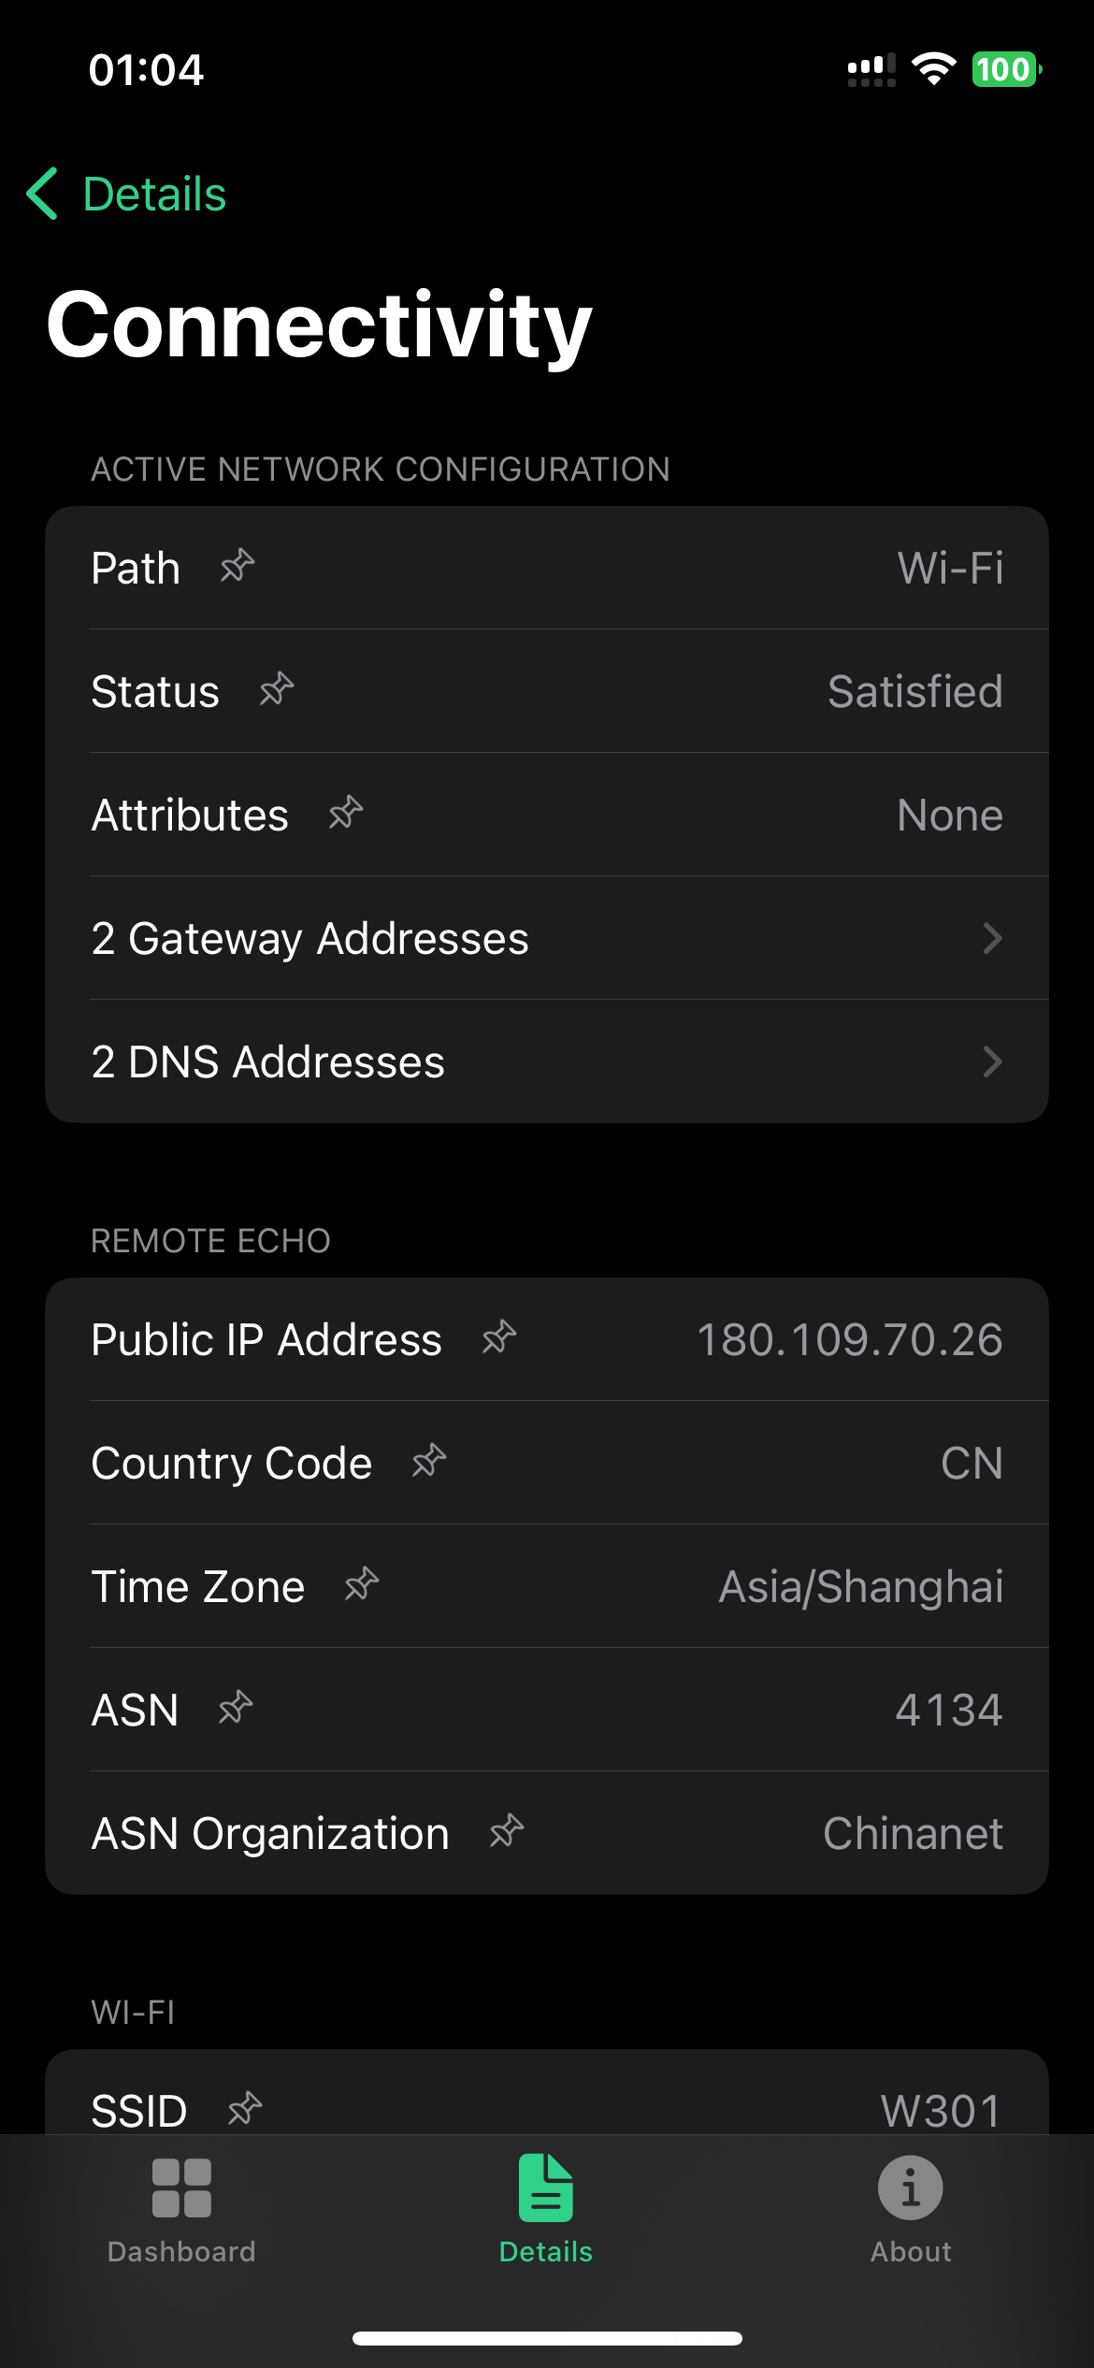Pin the Path row
The height and width of the screenshot is (2368, 1094).
point(238,567)
